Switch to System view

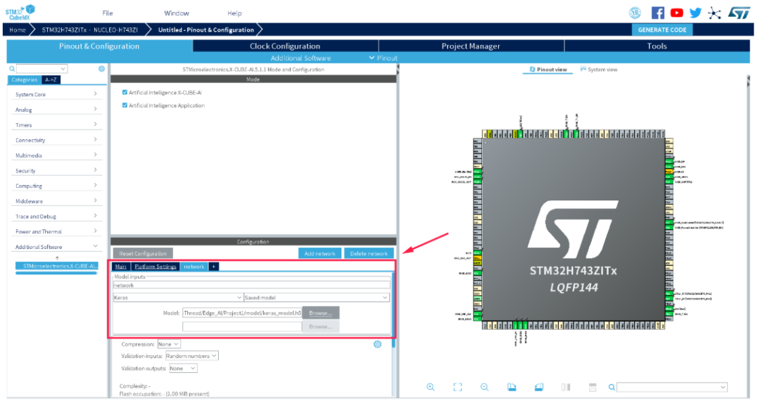pyautogui.click(x=599, y=69)
